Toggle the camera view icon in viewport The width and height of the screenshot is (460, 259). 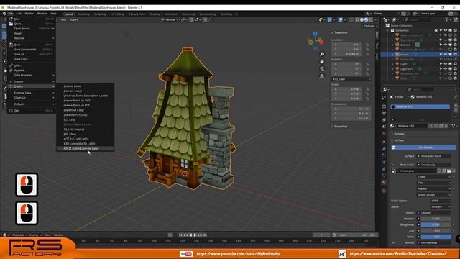point(322,68)
